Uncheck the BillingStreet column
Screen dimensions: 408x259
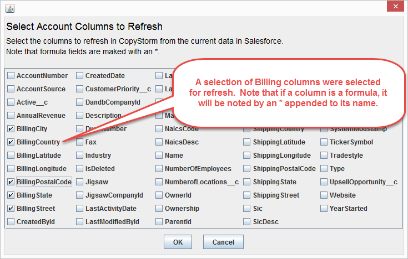[11, 209]
